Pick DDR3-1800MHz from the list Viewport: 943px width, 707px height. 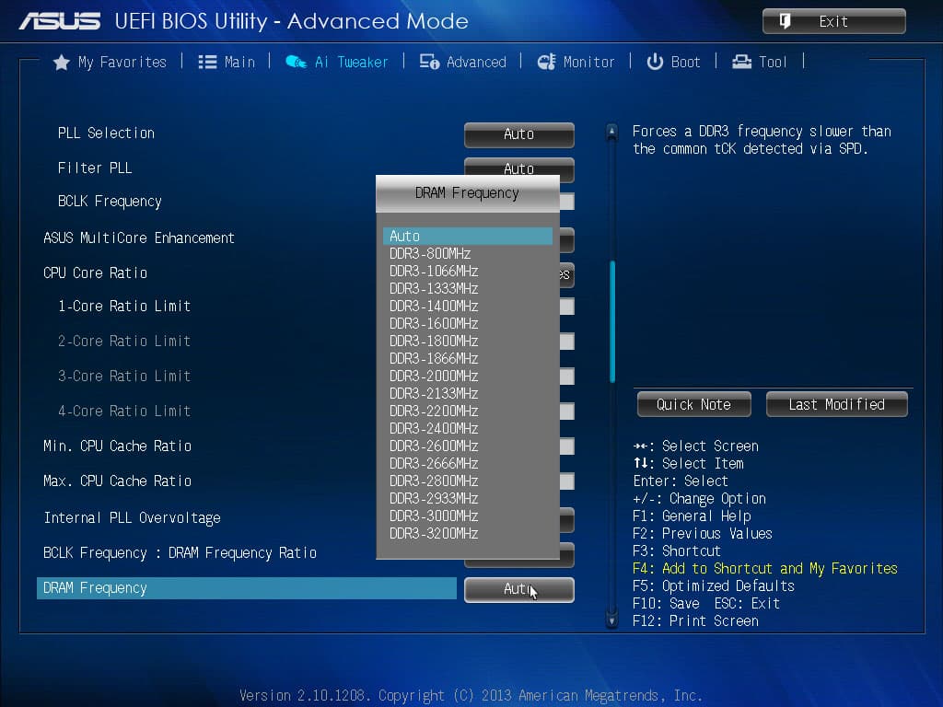[467, 341]
